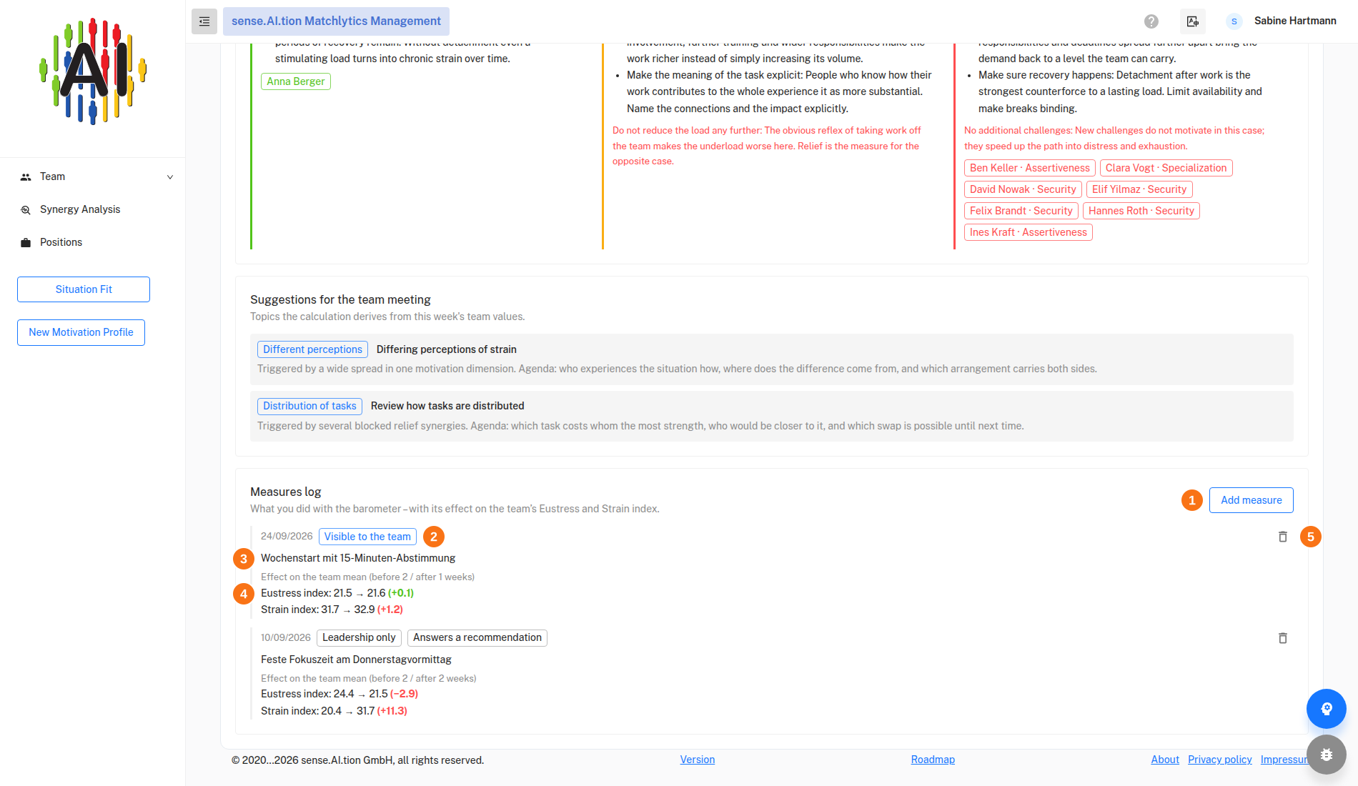Image resolution: width=1358 pixels, height=786 pixels.
Task: Click the Synergy Analysis magnifier icon
Action: coord(26,210)
